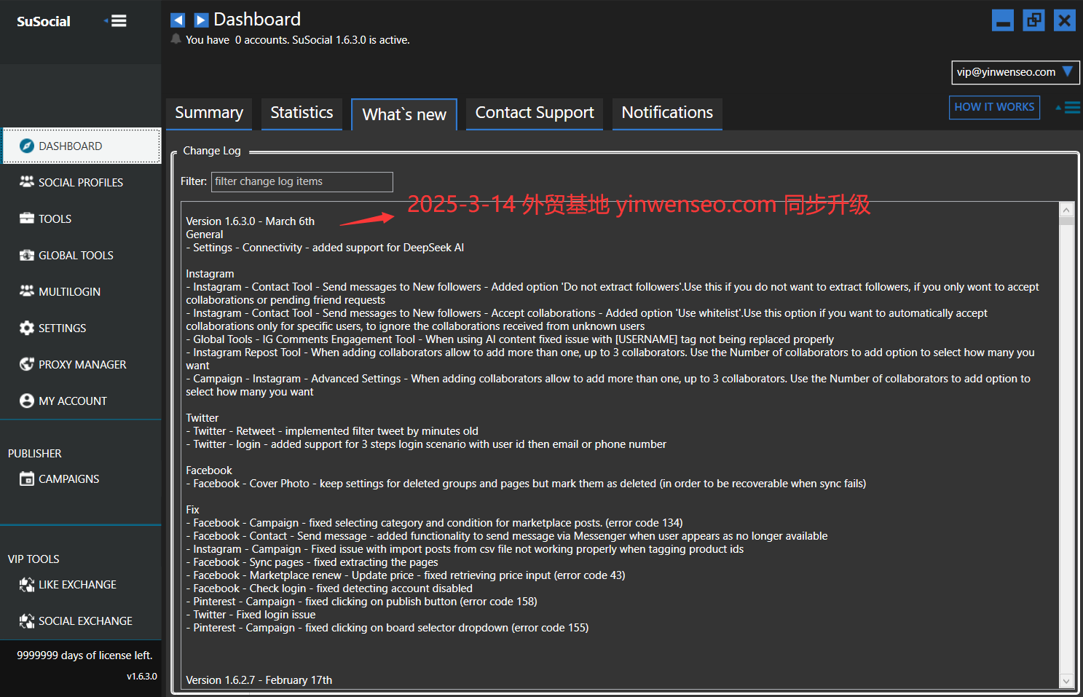Open DASHBOARD in the sidebar
The height and width of the screenshot is (697, 1083).
coord(82,146)
